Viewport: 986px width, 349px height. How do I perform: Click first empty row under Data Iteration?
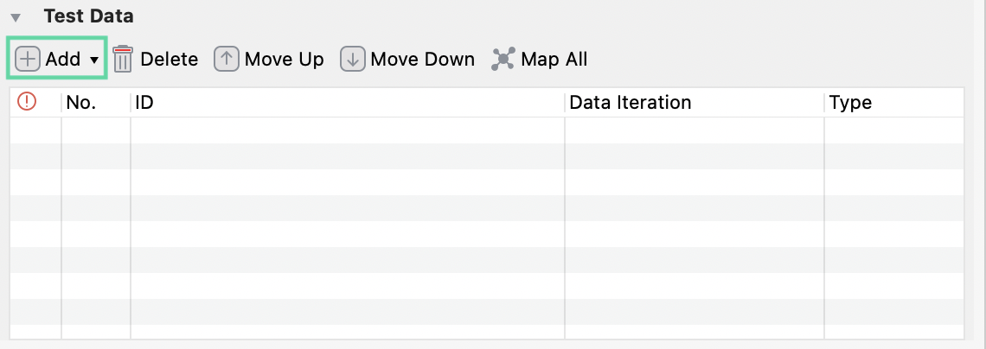click(694, 130)
